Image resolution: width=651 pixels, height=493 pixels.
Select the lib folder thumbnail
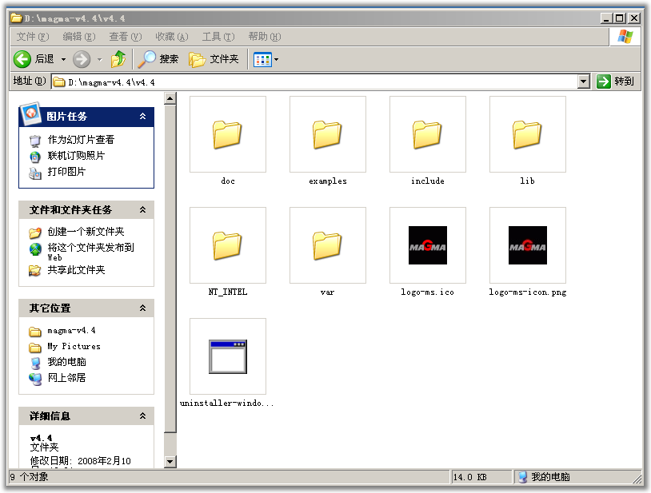click(528, 134)
